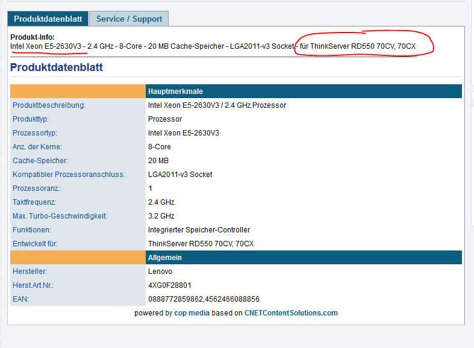Select 'Integrierter Speicher-Controller' value
This screenshot has height=348, width=474.
tap(199, 230)
